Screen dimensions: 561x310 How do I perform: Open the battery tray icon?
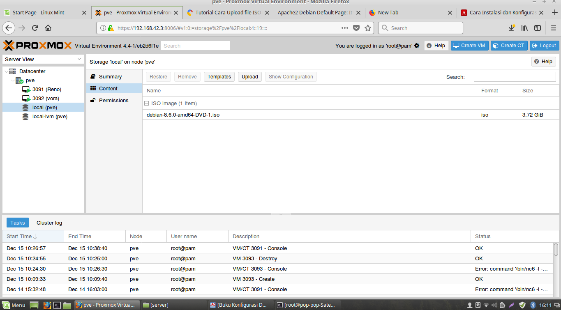502,305
